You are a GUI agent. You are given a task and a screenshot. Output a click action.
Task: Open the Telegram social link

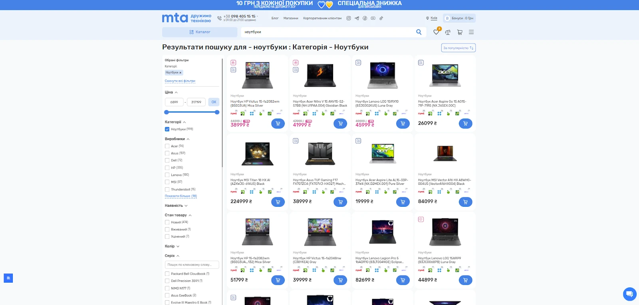pos(357,18)
